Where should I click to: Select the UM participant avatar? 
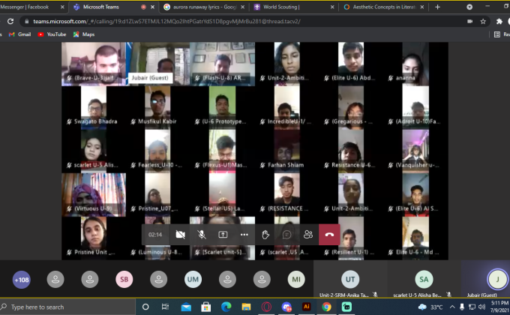[x=193, y=279]
